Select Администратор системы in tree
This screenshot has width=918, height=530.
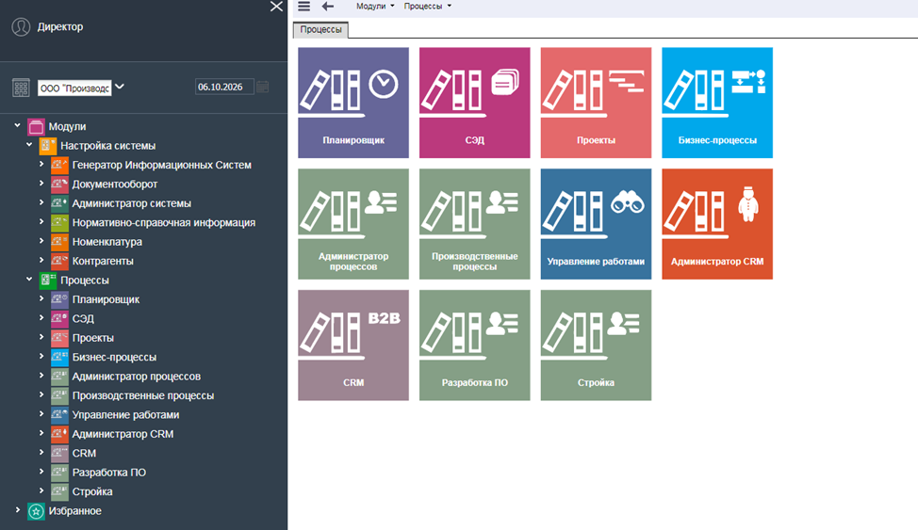click(132, 203)
